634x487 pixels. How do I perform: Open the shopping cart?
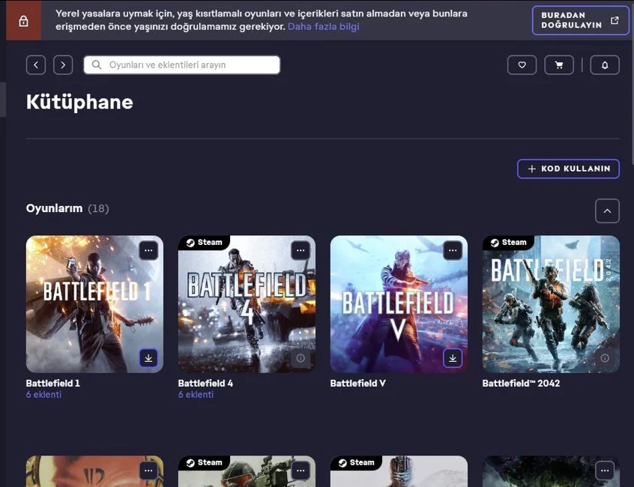558,65
